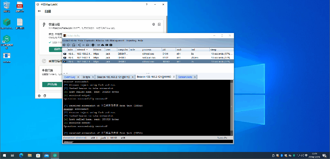Click the gear icon beside quick scan
The image size is (330, 159).
click(x=154, y=24)
